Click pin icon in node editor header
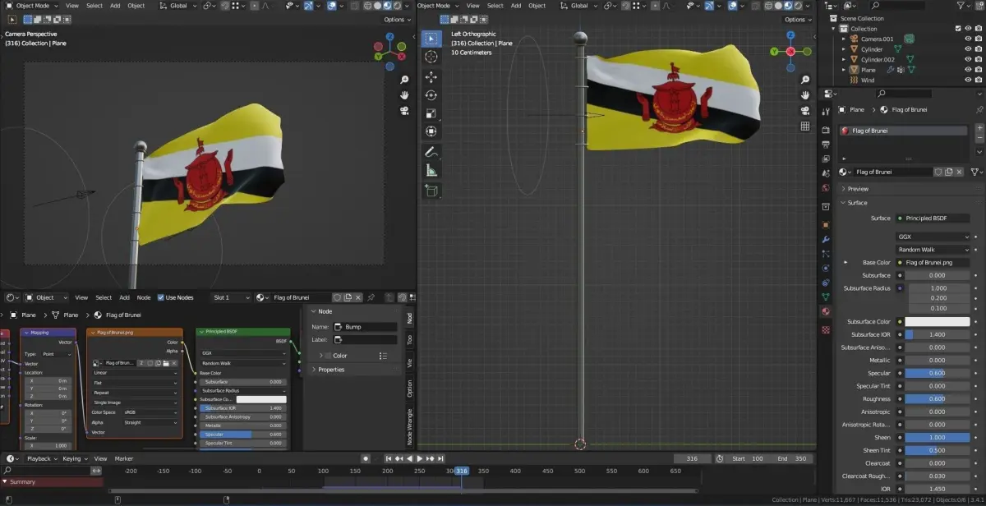 click(x=371, y=297)
